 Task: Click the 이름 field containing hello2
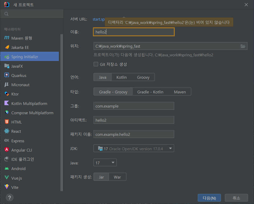[134, 32]
